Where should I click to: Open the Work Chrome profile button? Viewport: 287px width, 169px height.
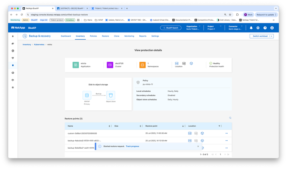click(248, 15)
